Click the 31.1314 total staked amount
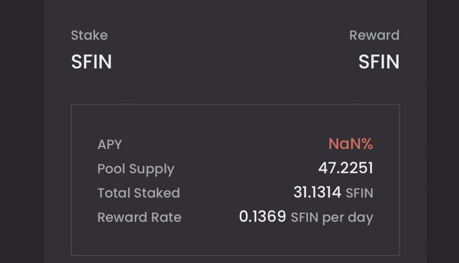The height and width of the screenshot is (263, 459). (317, 193)
